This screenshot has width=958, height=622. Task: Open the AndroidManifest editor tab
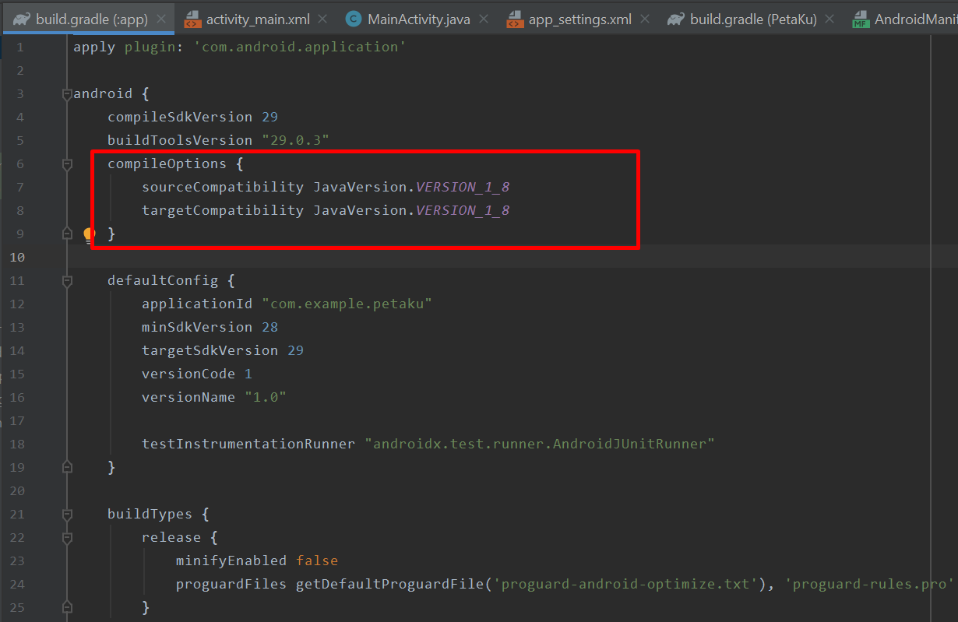905,19
